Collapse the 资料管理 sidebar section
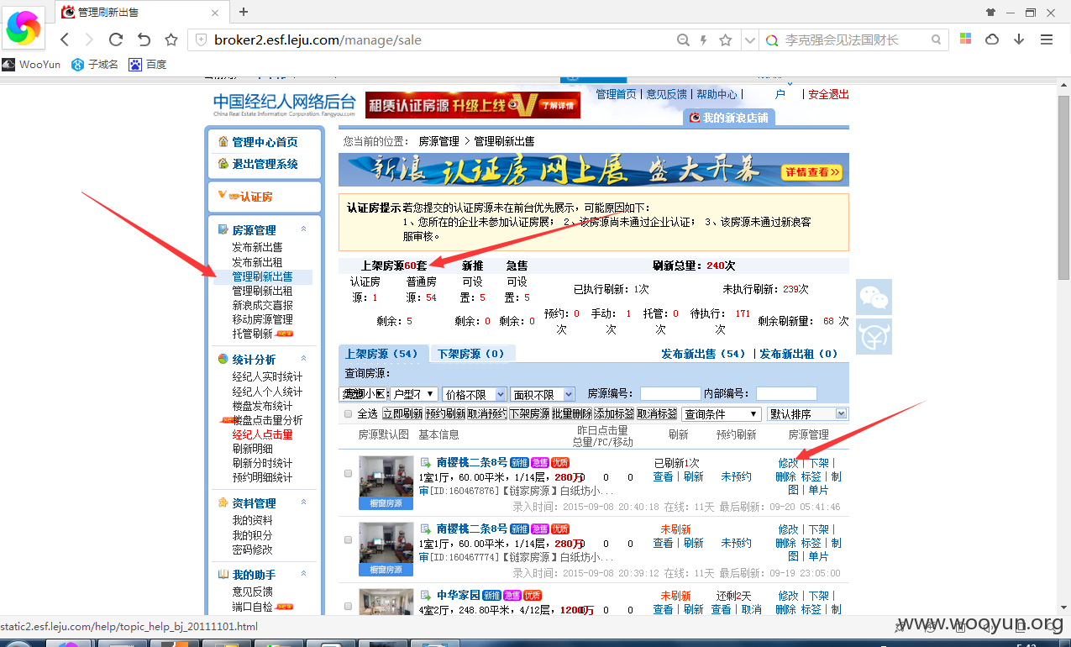 click(303, 502)
